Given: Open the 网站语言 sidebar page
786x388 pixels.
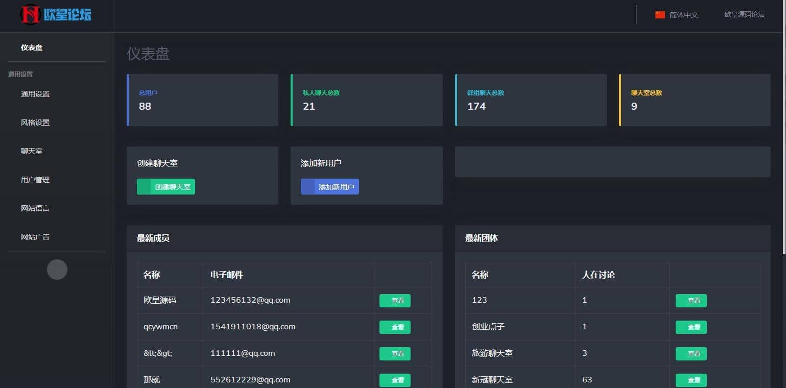Looking at the screenshot, I should (x=35, y=208).
